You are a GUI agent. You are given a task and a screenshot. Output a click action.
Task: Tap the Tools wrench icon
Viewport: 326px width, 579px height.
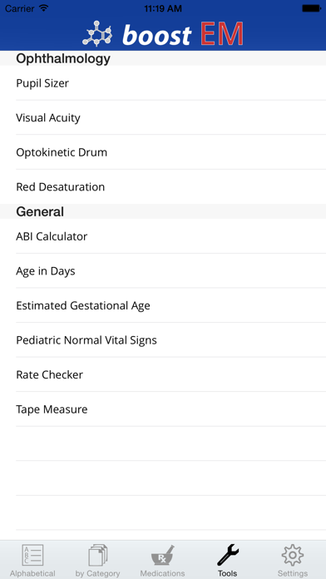pyautogui.click(x=227, y=555)
